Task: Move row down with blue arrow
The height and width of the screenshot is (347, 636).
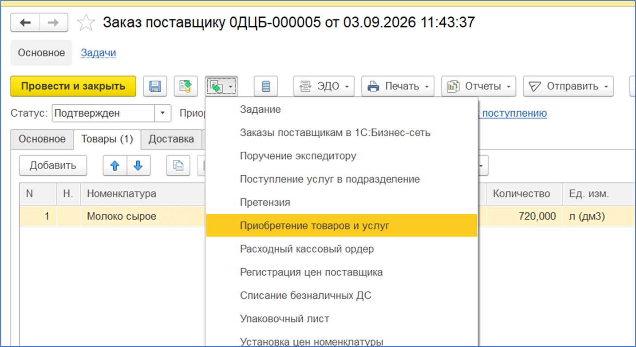Action: 138,166
